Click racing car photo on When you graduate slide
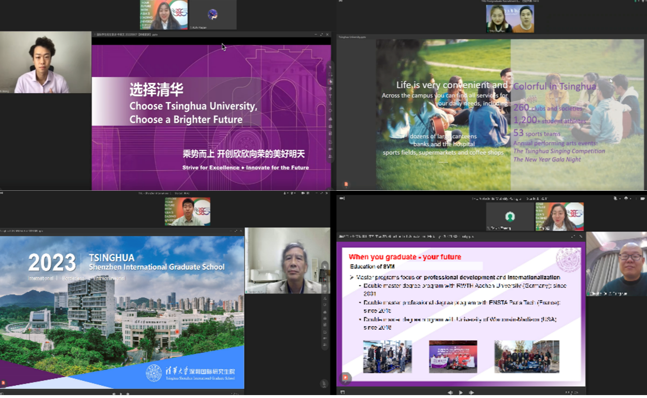 pos(453,357)
